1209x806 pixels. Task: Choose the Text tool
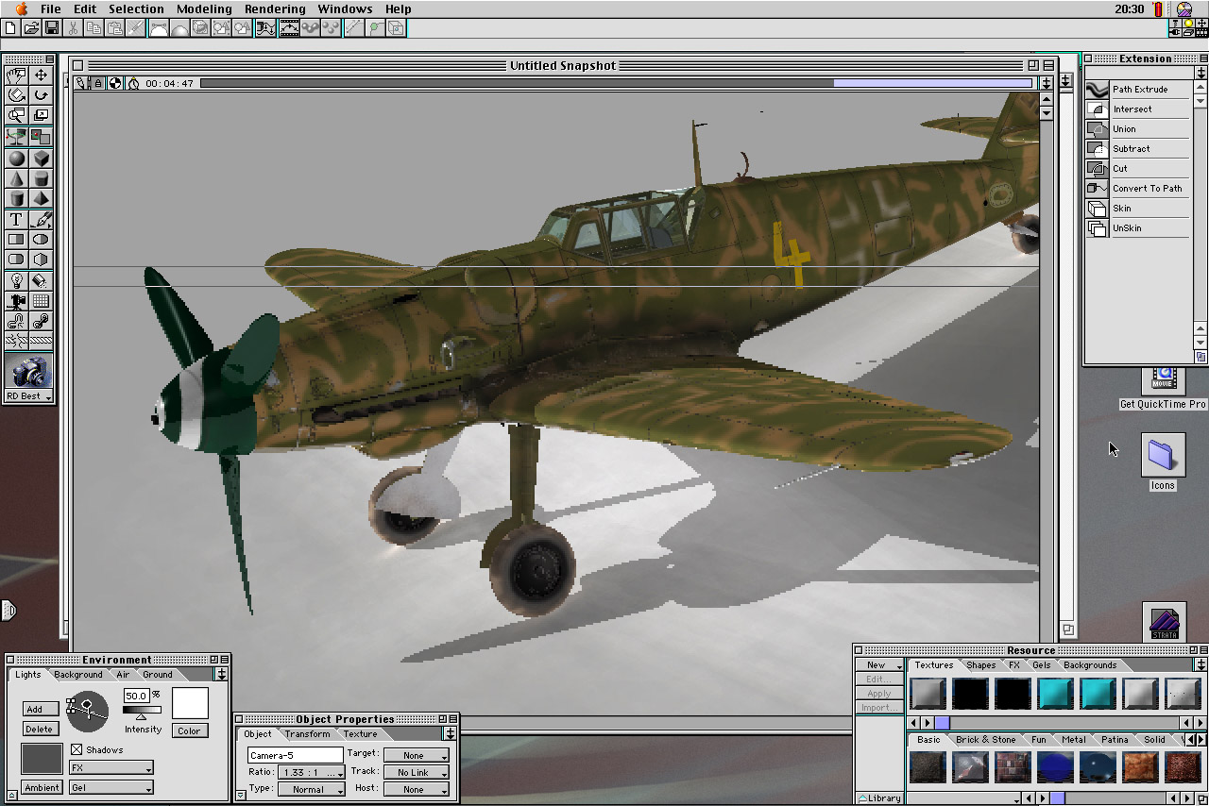pyautogui.click(x=16, y=219)
